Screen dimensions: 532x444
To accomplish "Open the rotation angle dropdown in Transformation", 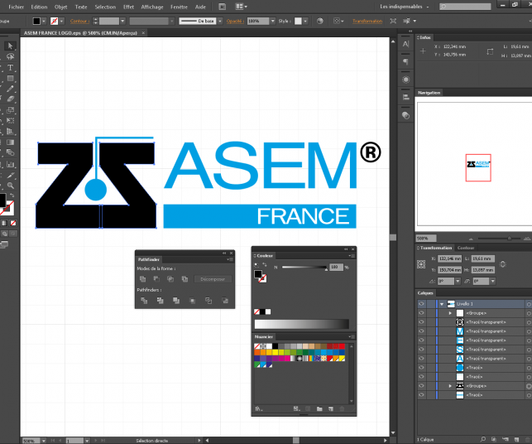I will click(x=458, y=282).
